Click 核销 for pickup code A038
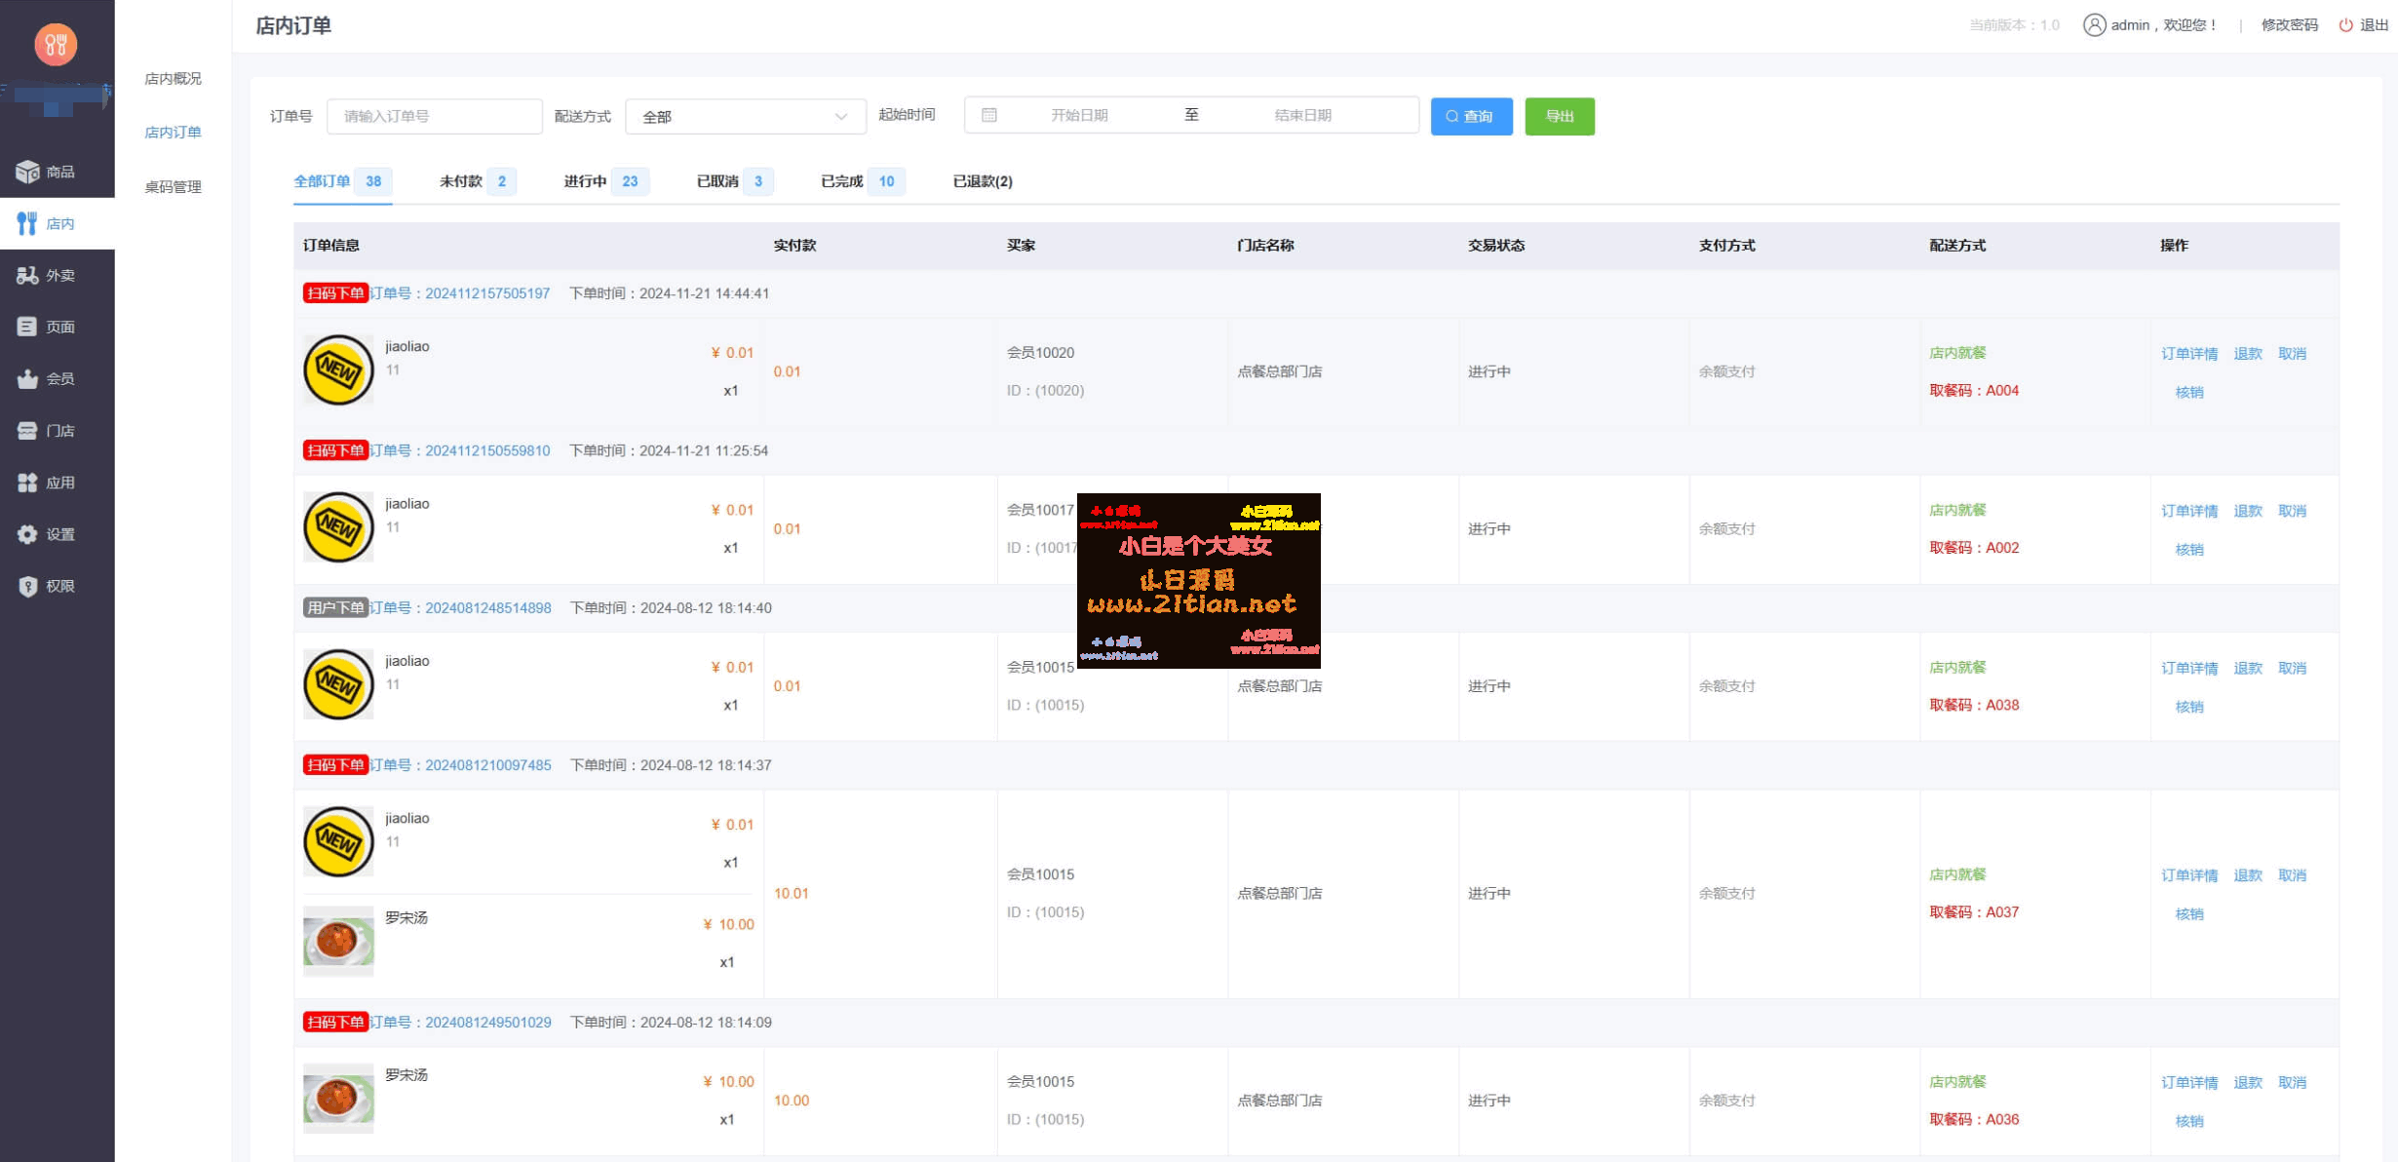This screenshot has height=1162, width=2398. (2189, 708)
